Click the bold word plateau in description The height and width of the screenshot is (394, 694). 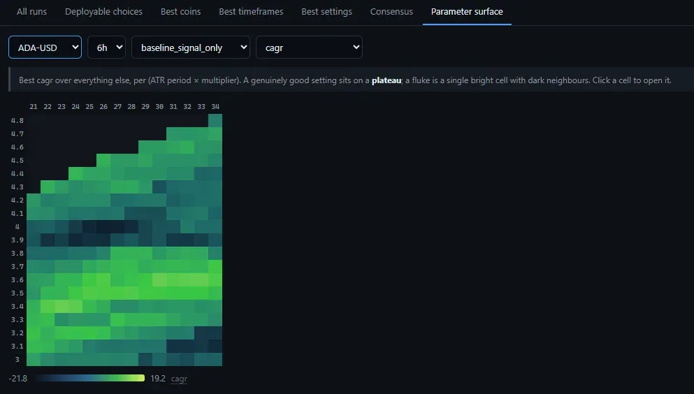click(x=386, y=80)
